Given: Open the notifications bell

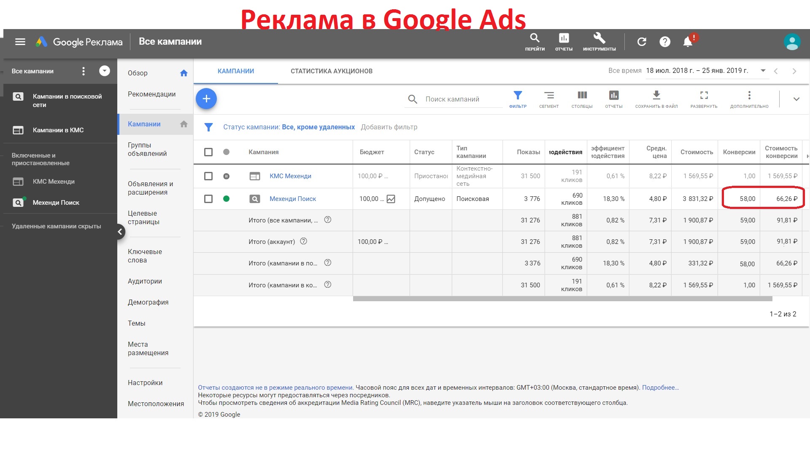Looking at the screenshot, I should (688, 42).
